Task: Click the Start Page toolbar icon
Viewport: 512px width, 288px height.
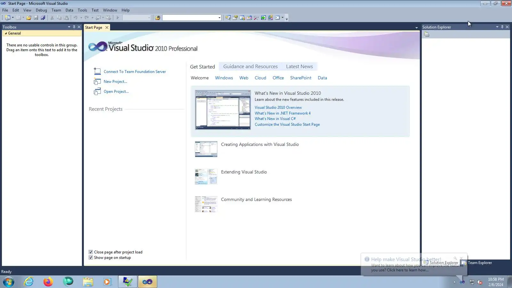Action: 263,18
